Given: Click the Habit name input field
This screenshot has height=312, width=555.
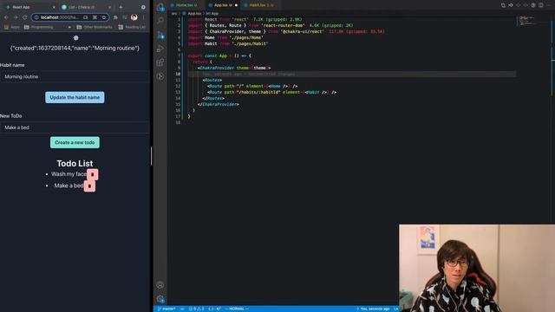Looking at the screenshot, I should [75, 77].
